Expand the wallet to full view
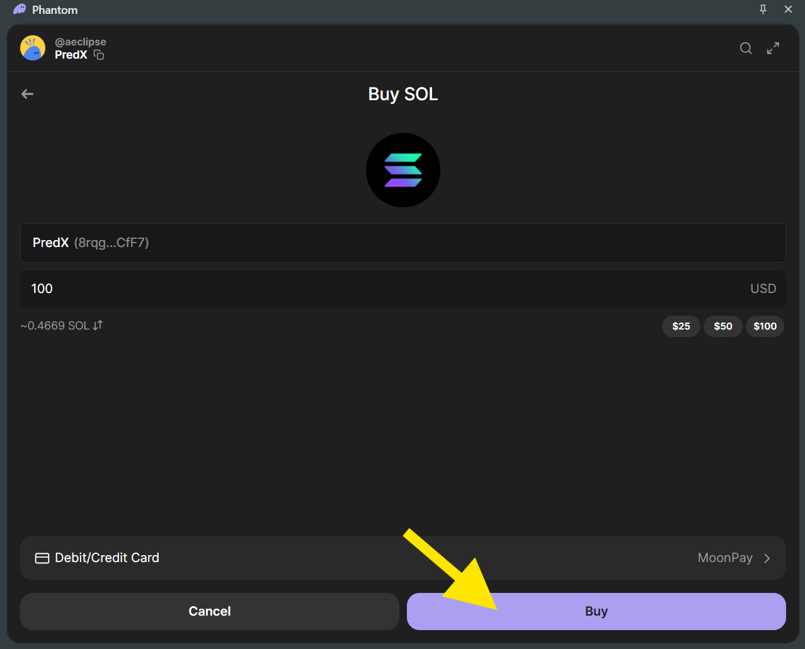 [773, 49]
